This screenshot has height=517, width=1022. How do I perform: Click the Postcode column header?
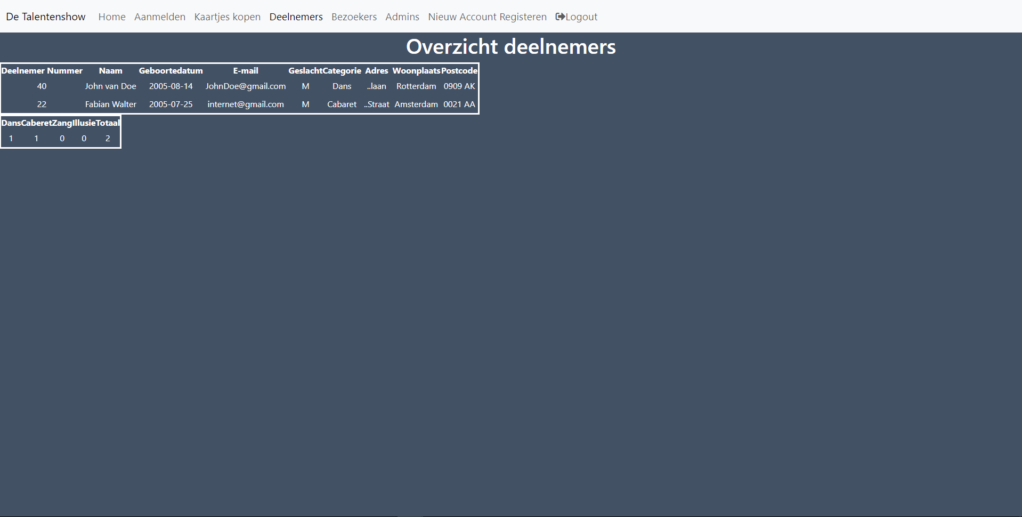[x=459, y=71]
